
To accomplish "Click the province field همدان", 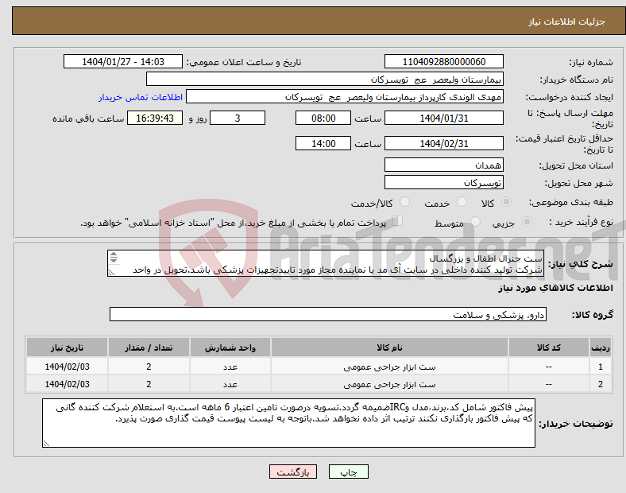I will tap(443, 165).
